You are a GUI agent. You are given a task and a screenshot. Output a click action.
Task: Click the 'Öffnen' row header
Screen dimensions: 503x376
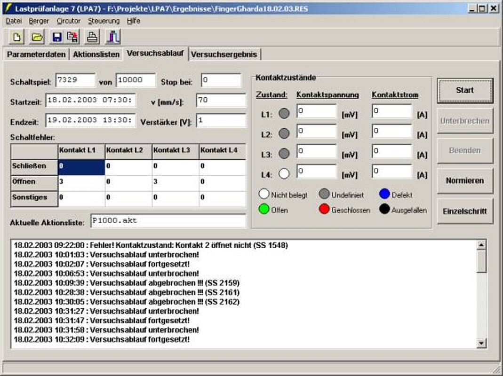point(34,183)
